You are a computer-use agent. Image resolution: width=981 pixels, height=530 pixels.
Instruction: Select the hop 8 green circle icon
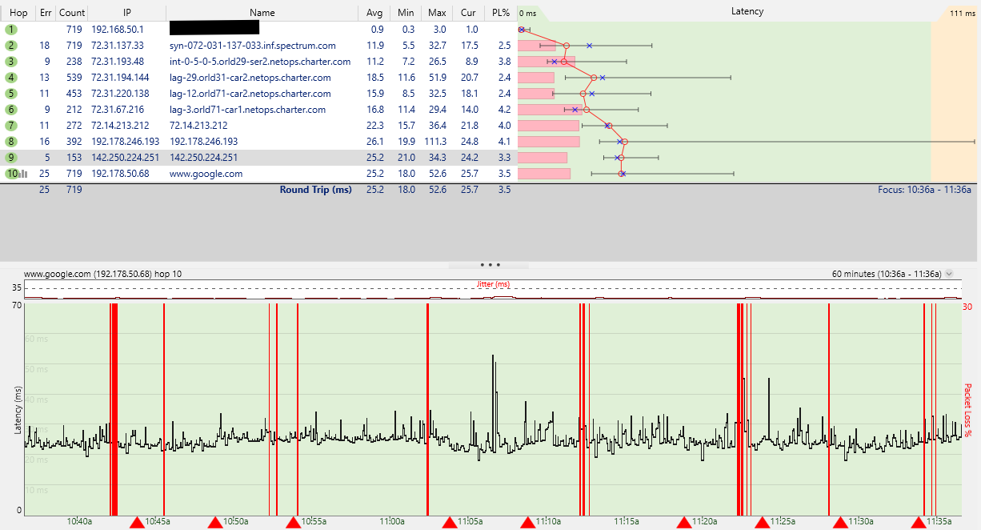click(x=11, y=142)
